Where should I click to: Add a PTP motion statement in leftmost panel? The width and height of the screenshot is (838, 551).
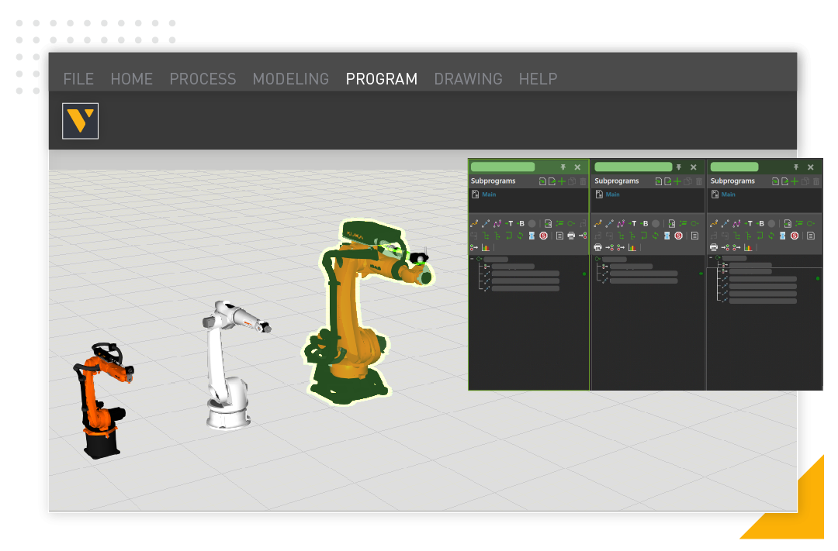[x=475, y=223]
